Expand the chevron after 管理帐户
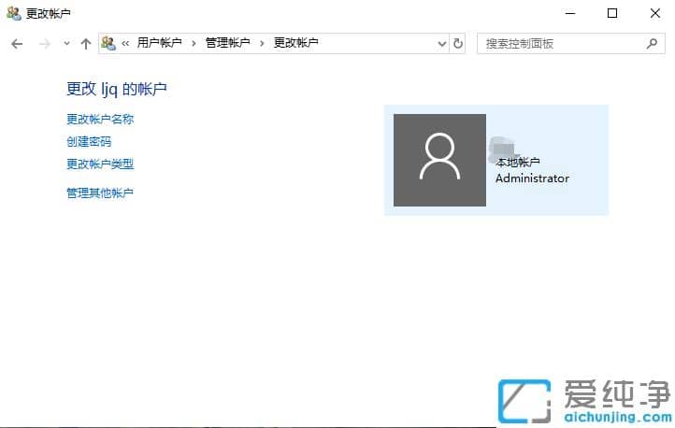 pos(262,43)
